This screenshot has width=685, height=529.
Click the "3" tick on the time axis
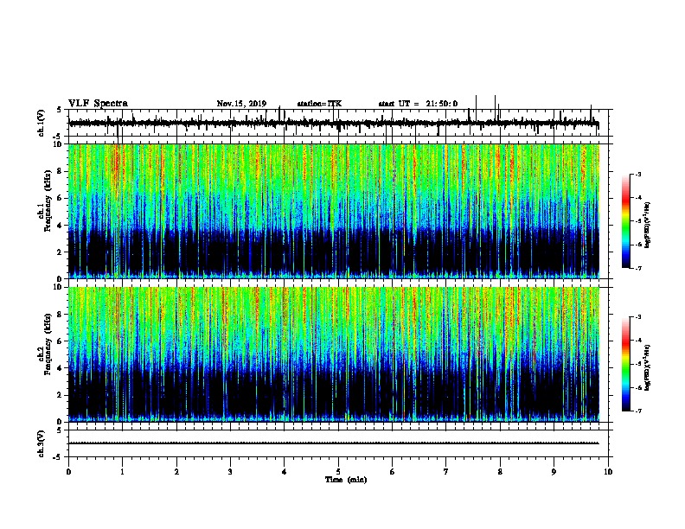[230, 471]
